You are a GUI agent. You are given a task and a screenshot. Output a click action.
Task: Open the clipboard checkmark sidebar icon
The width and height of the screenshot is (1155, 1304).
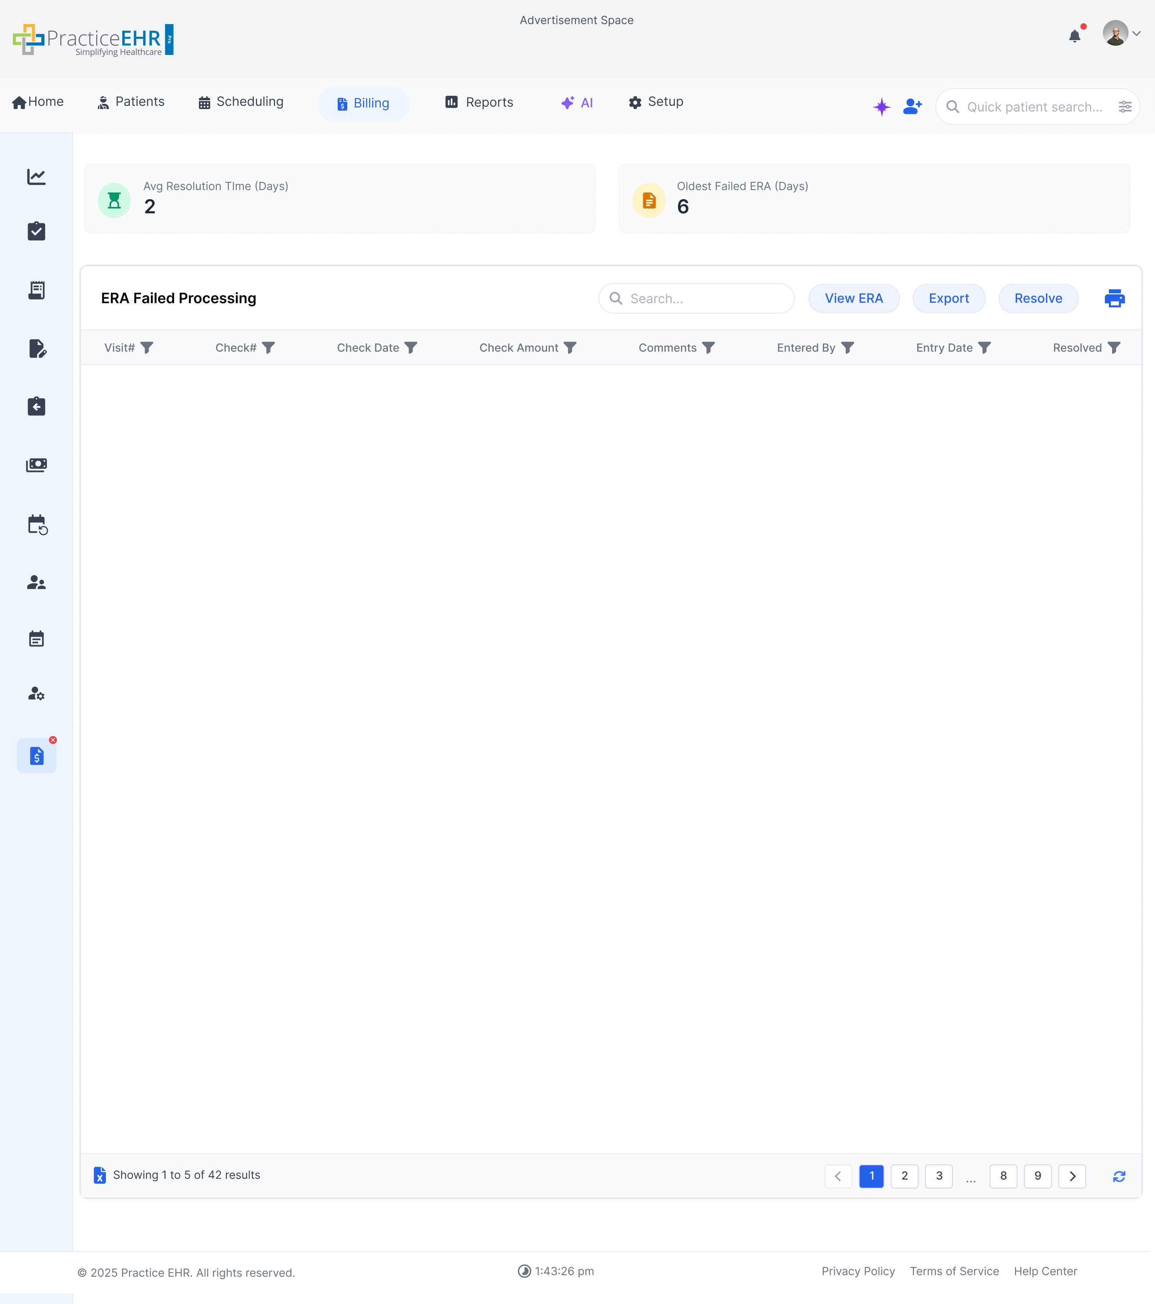click(x=36, y=231)
